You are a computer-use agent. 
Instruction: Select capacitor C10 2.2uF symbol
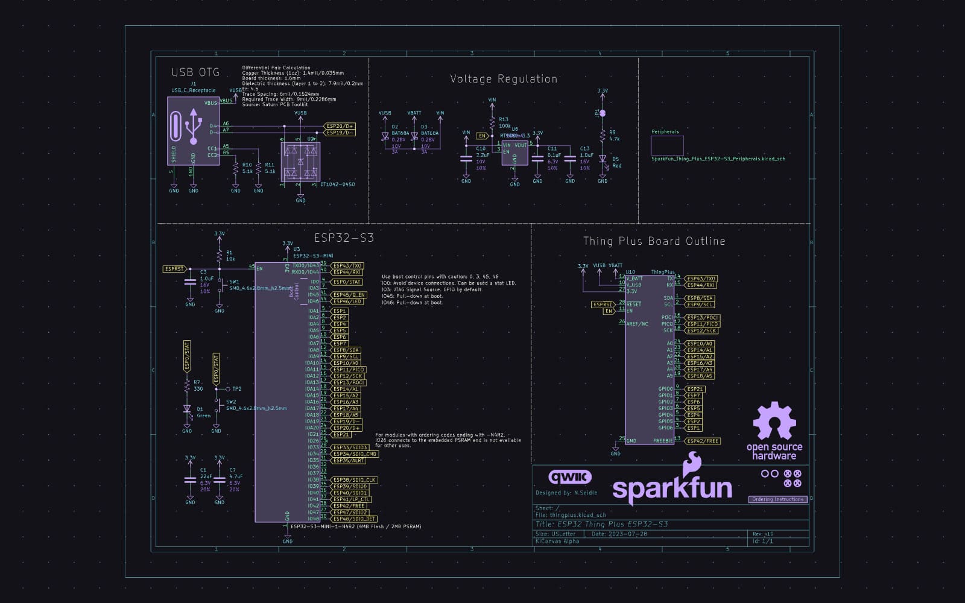tap(466, 158)
